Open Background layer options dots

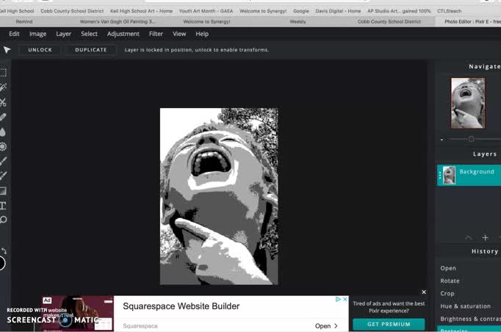point(440,175)
